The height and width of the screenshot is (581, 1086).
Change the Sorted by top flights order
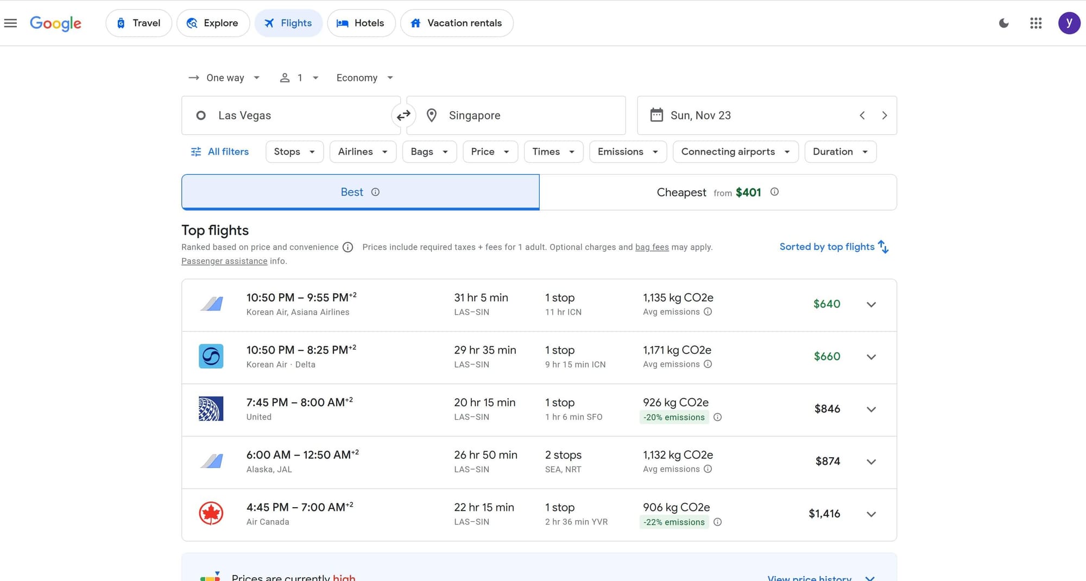pos(834,247)
